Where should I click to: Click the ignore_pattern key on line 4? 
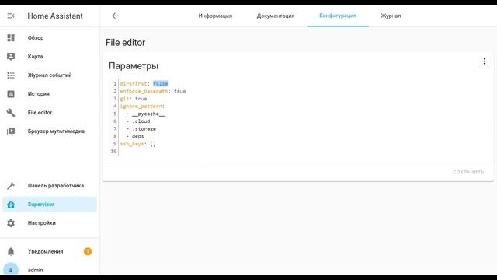coord(141,106)
